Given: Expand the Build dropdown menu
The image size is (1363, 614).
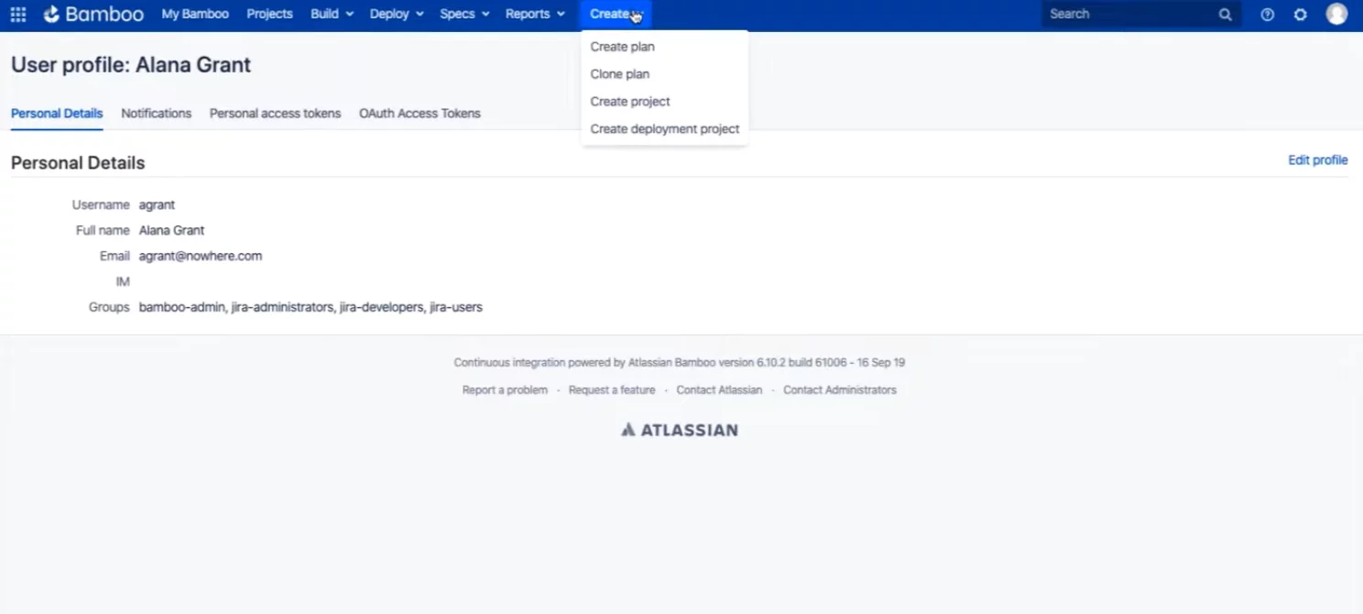Looking at the screenshot, I should pos(332,15).
